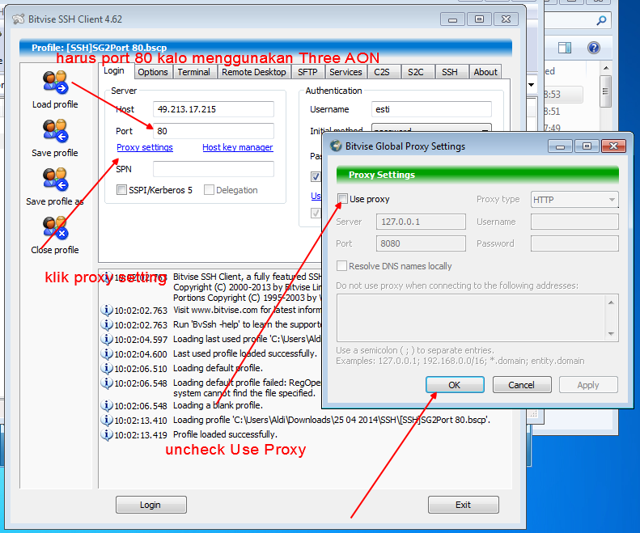Click the Proxy settings link
The width and height of the screenshot is (640, 533).
[145, 147]
